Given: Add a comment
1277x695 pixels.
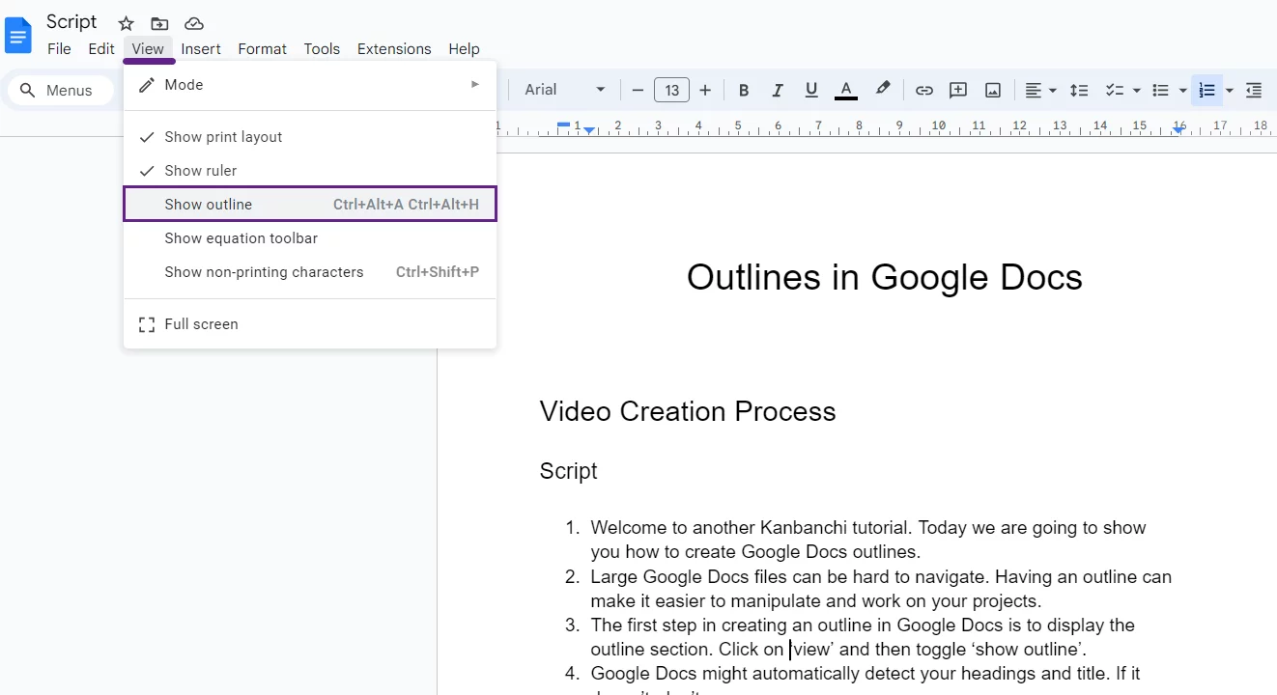Looking at the screenshot, I should click(958, 90).
